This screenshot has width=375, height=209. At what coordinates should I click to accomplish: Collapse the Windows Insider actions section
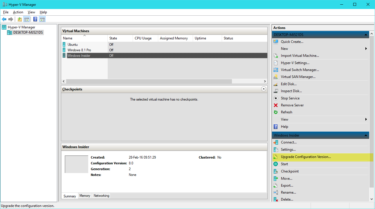(366, 135)
